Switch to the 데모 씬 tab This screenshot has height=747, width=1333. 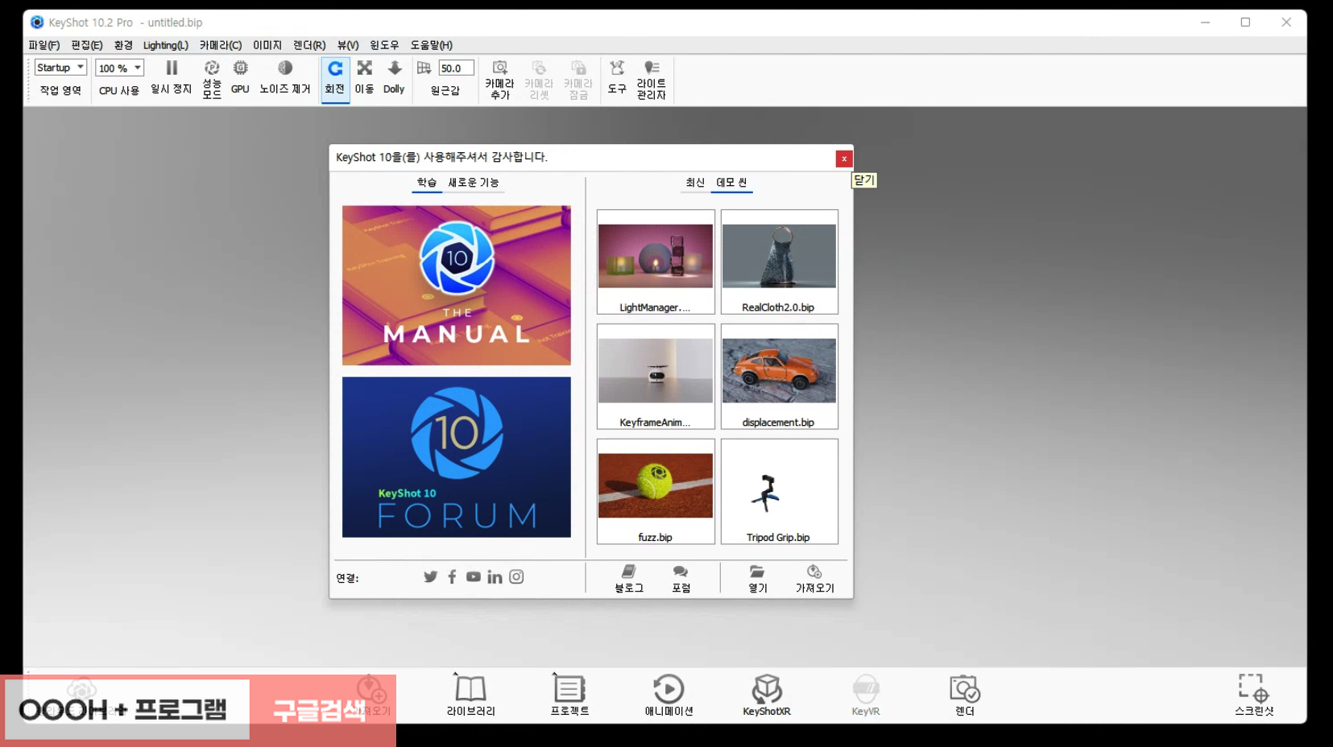tap(731, 183)
